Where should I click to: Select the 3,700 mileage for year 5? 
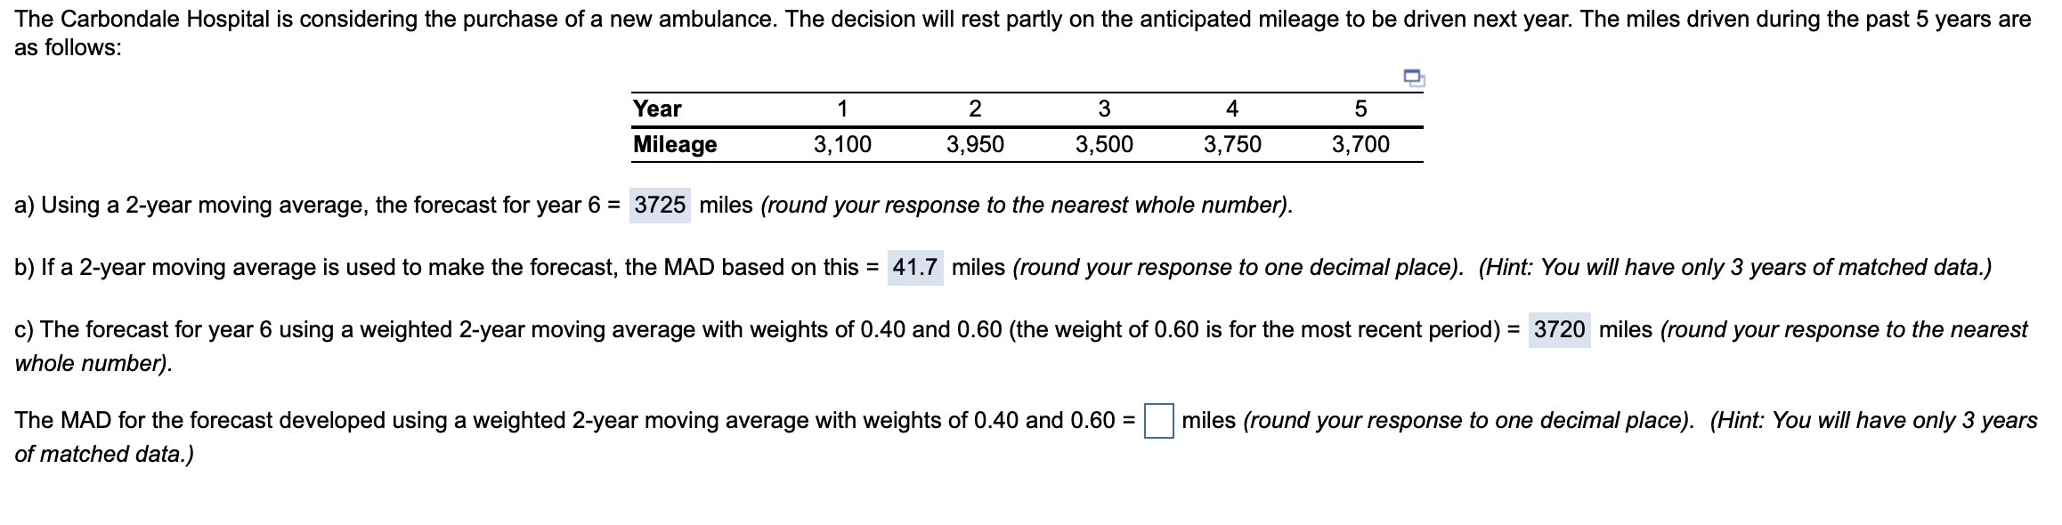(1361, 142)
